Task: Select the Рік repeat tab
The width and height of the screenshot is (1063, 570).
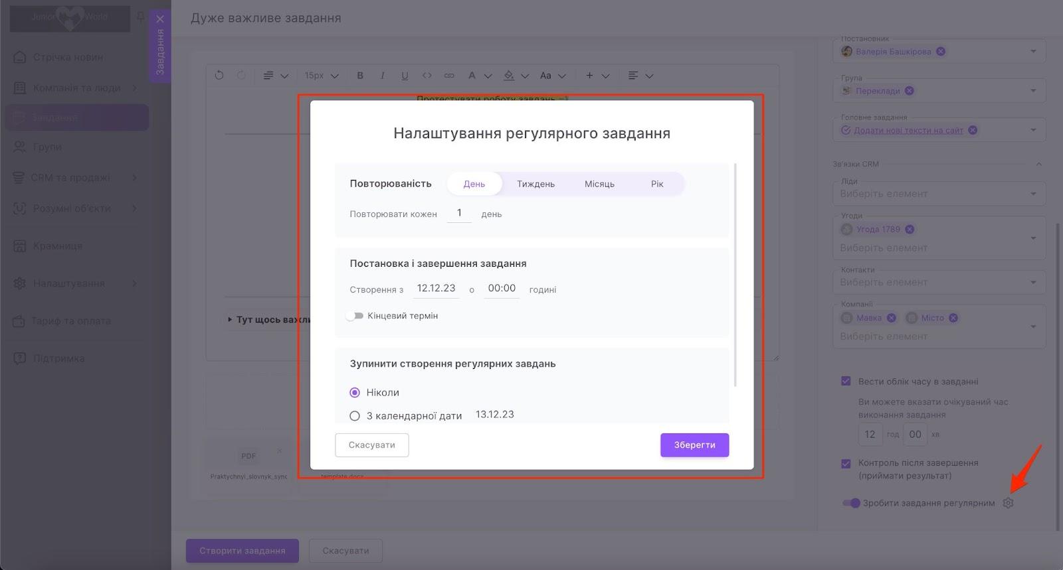Action: coord(657,184)
